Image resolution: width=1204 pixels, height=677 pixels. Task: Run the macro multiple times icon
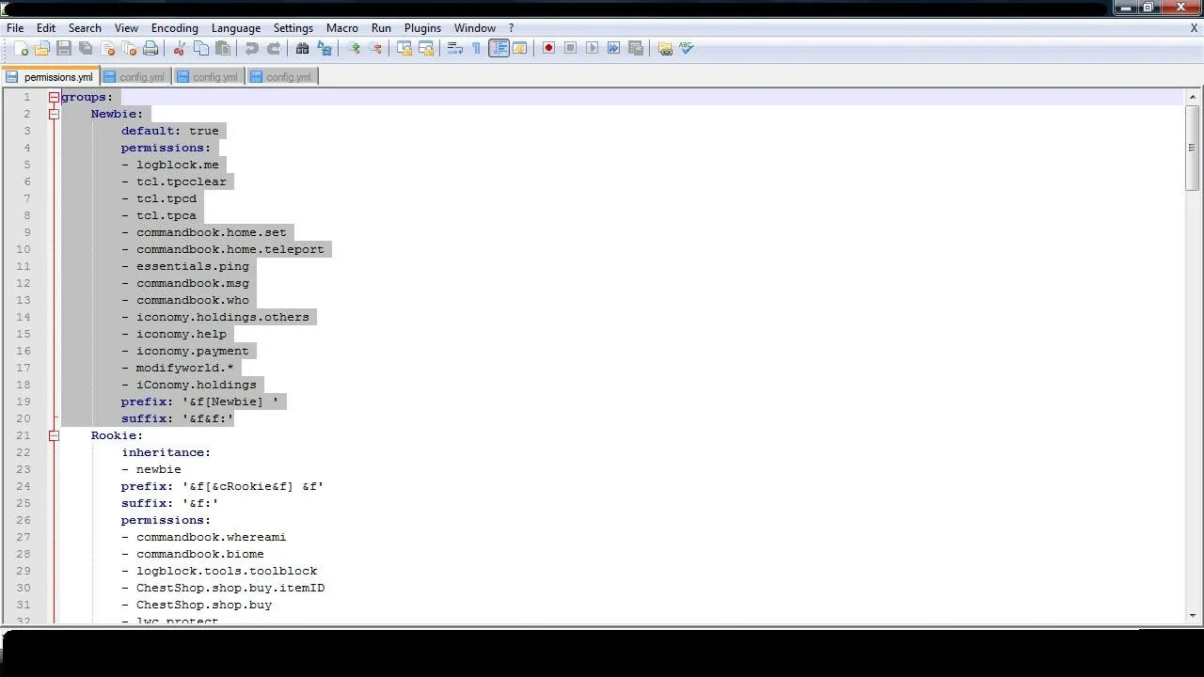tap(614, 48)
